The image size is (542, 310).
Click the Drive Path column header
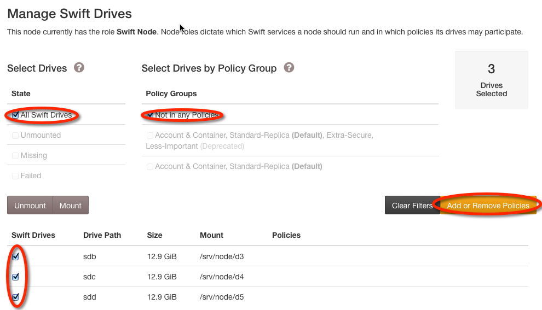coord(102,235)
